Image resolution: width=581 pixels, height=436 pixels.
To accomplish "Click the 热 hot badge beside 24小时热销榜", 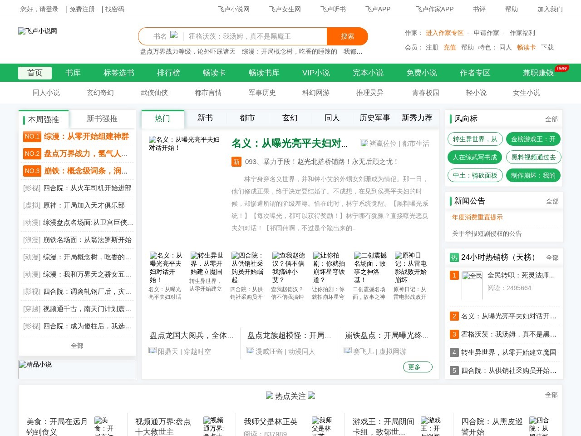I will (x=454, y=258).
